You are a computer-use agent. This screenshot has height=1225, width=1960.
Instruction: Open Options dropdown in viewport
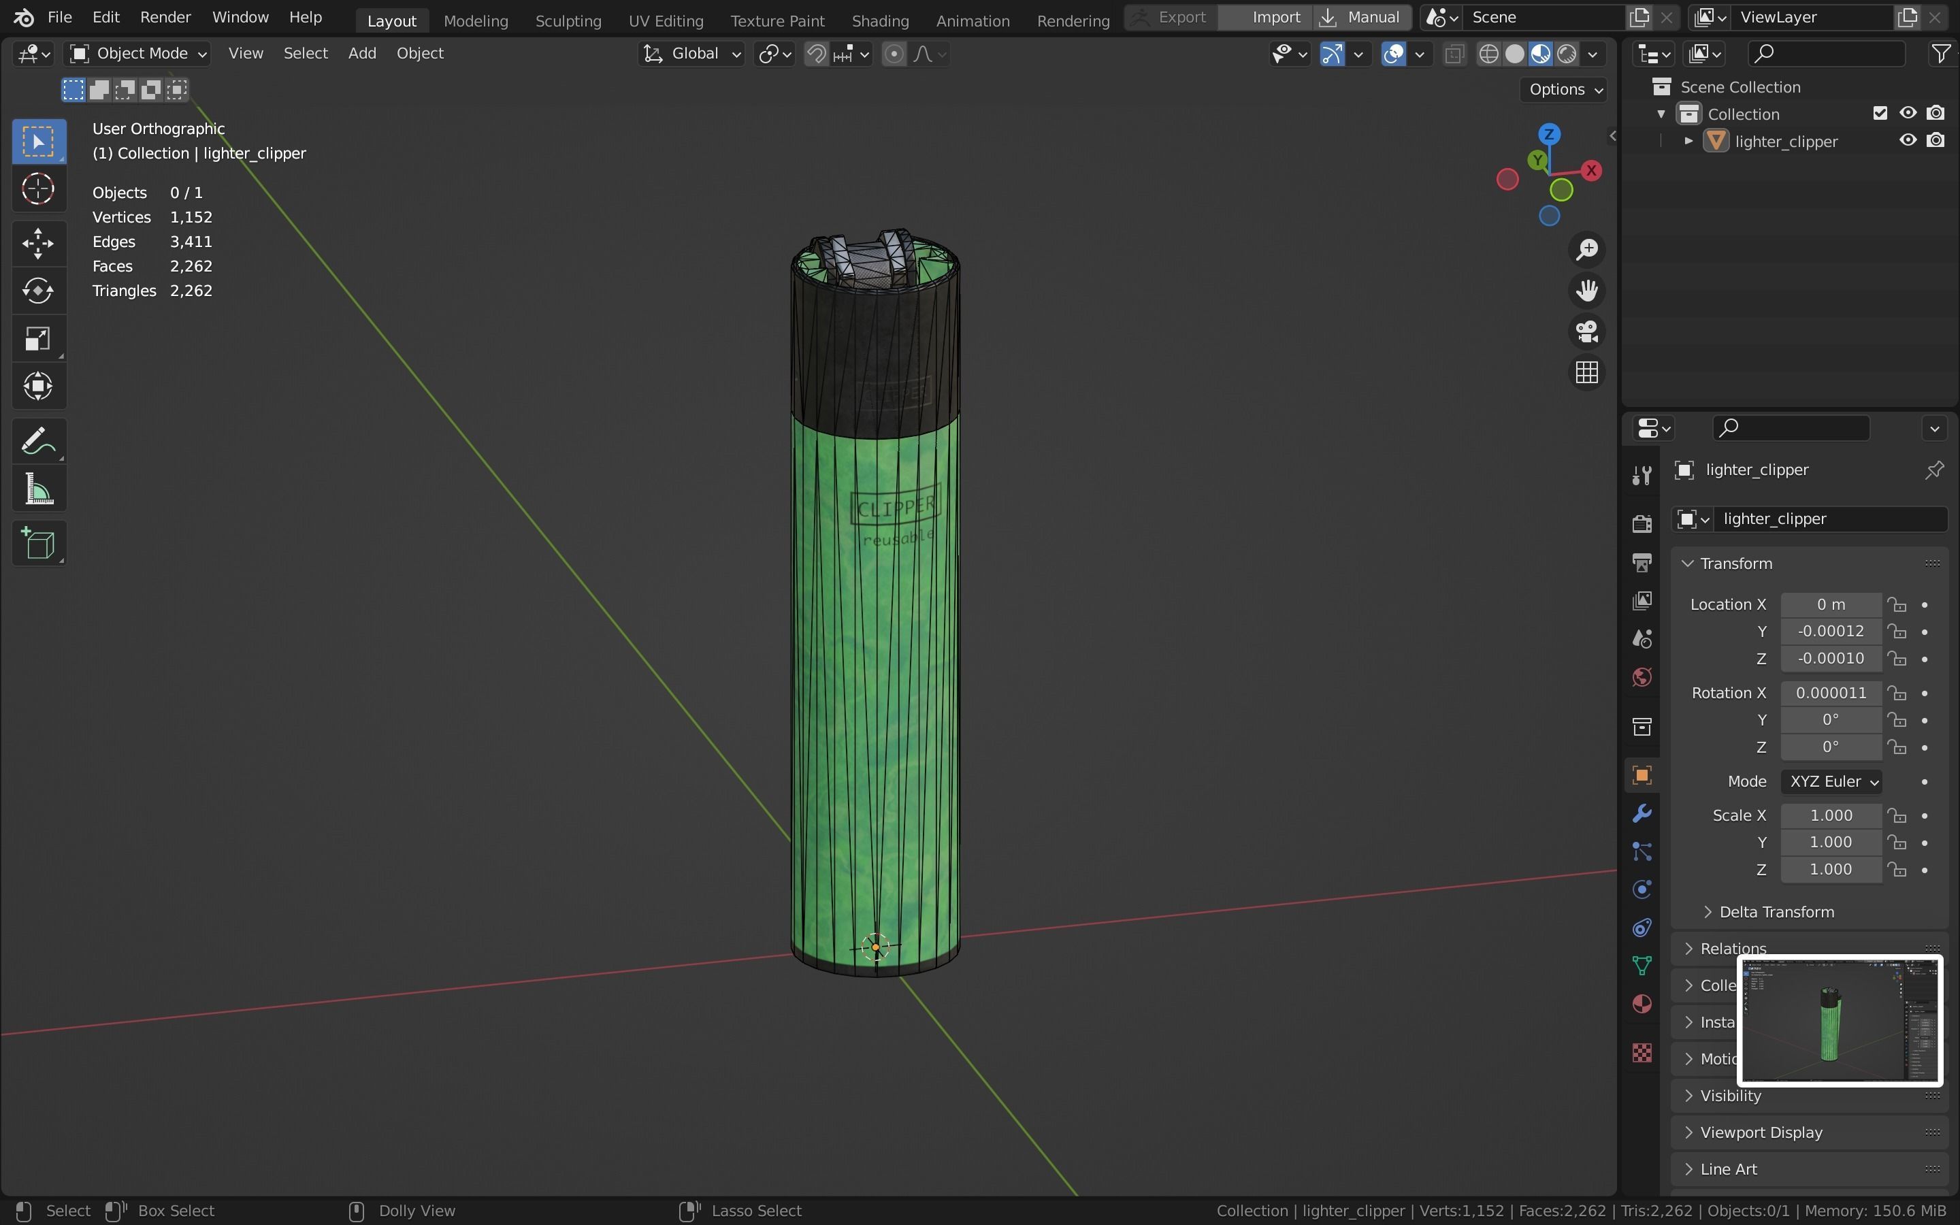[x=1565, y=89]
